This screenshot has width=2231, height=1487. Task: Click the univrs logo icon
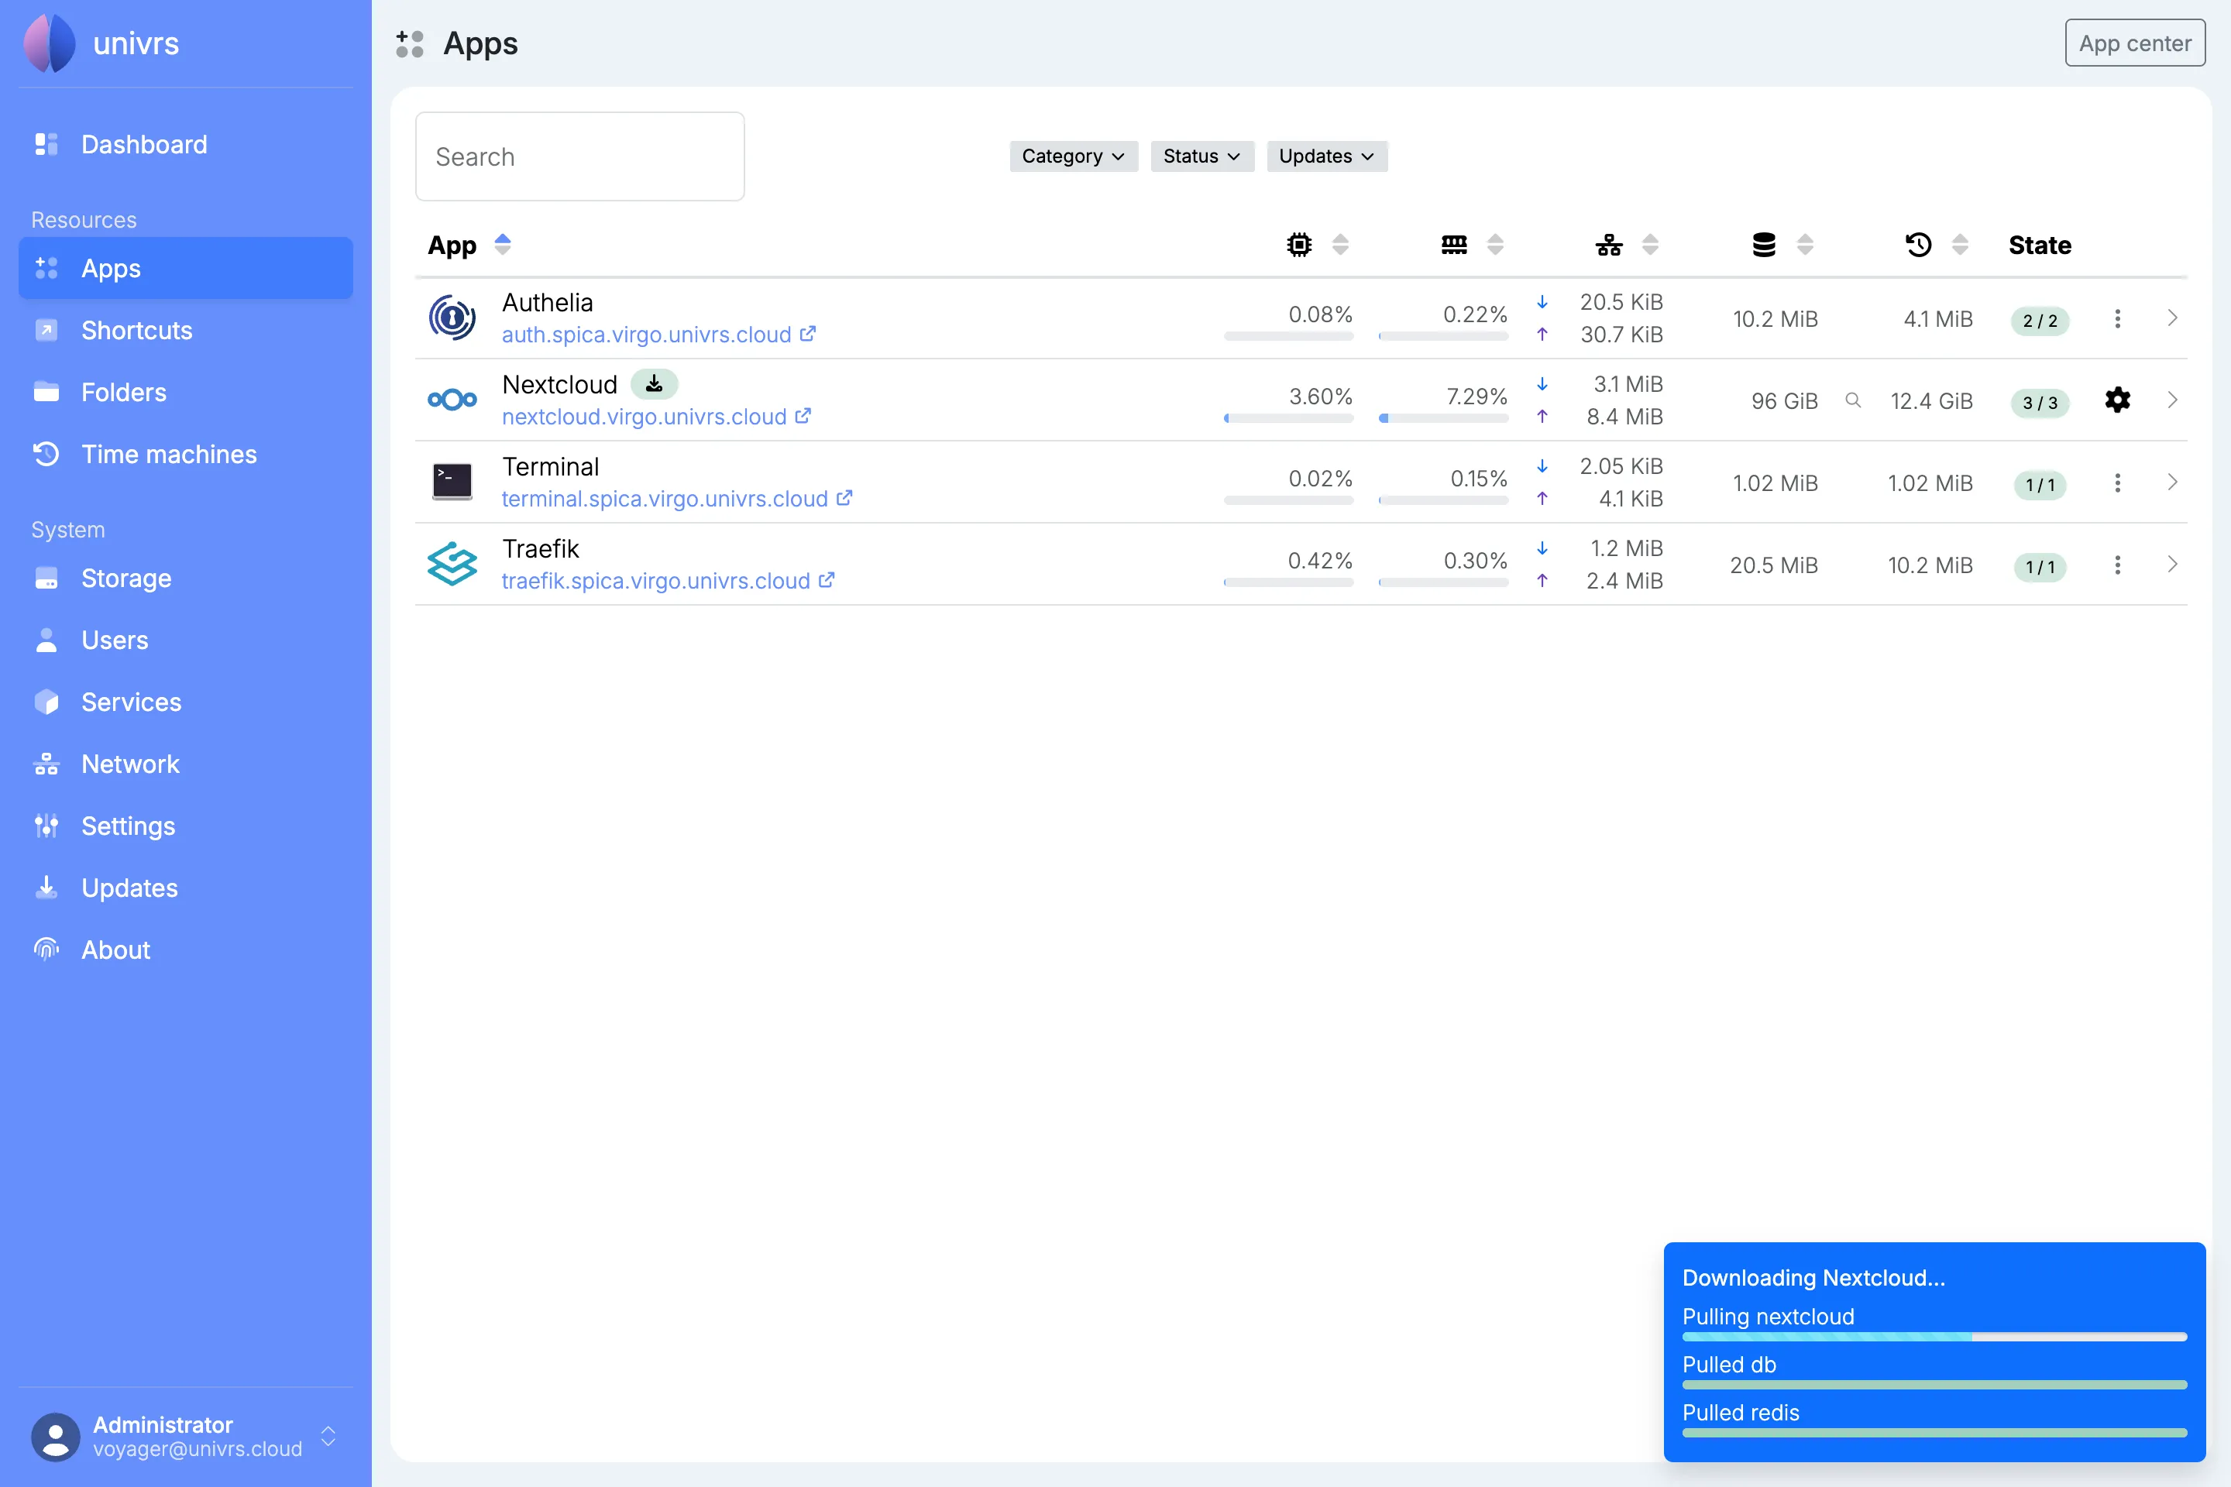click(x=50, y=43)
